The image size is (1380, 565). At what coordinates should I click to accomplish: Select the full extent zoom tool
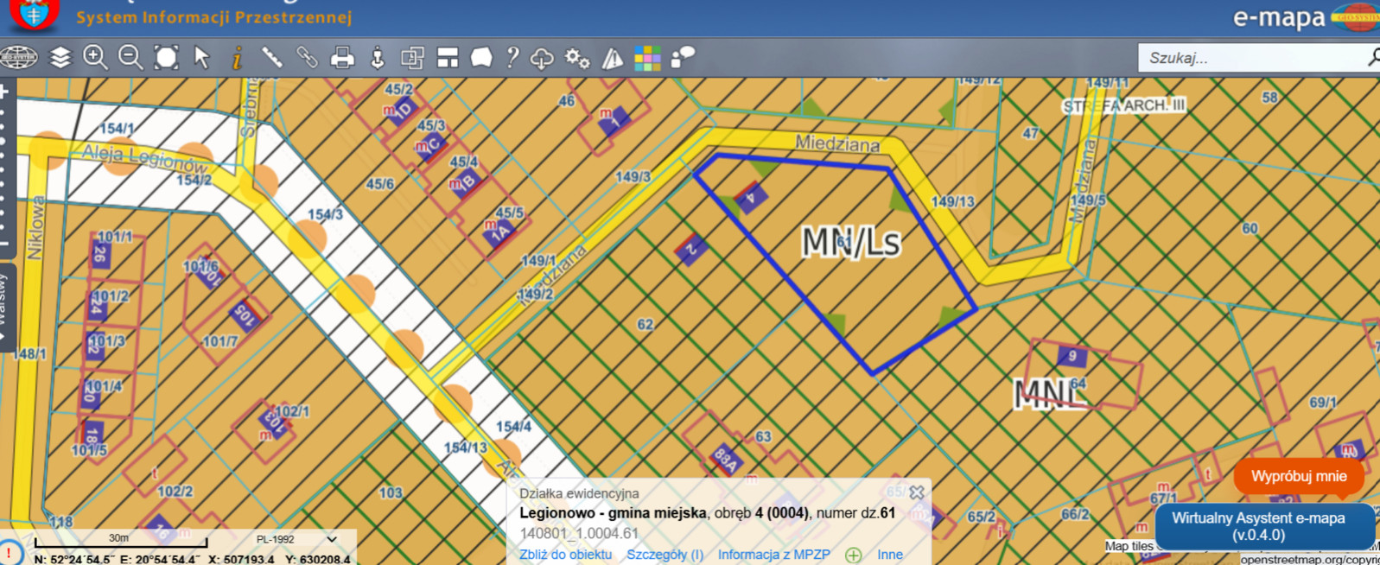(166, 58)
